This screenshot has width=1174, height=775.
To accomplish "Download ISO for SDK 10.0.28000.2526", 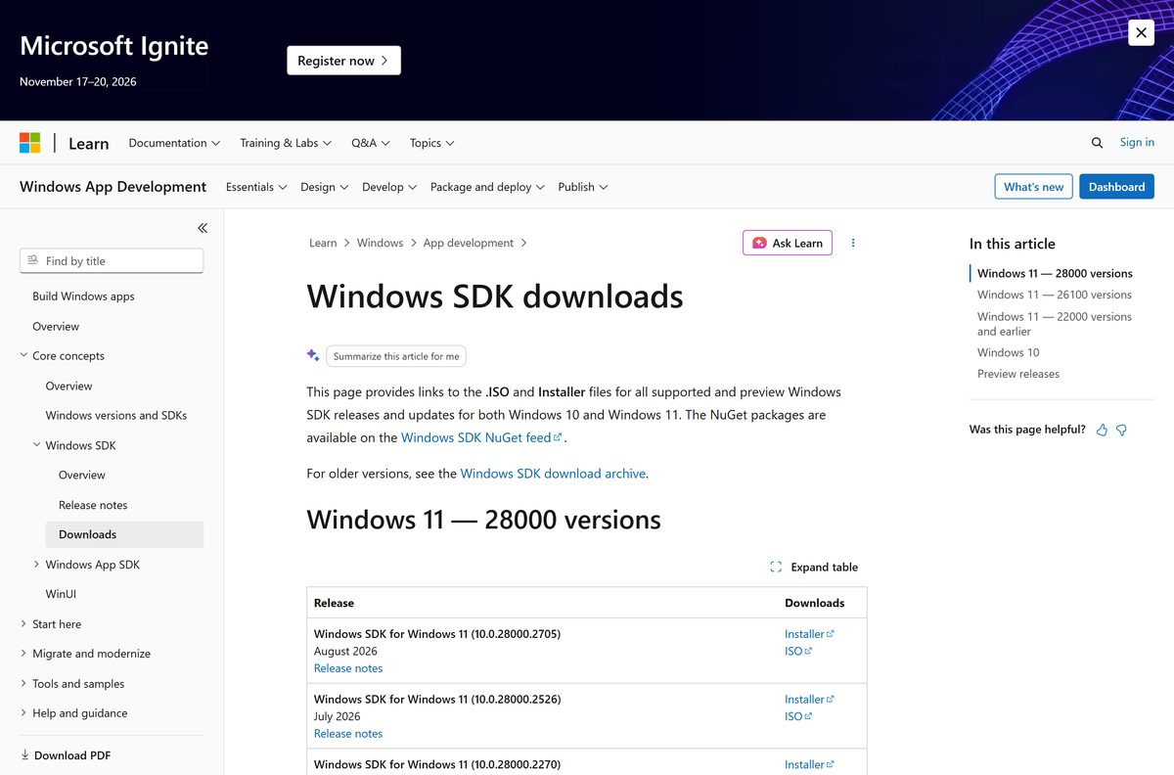I will 798,716.
